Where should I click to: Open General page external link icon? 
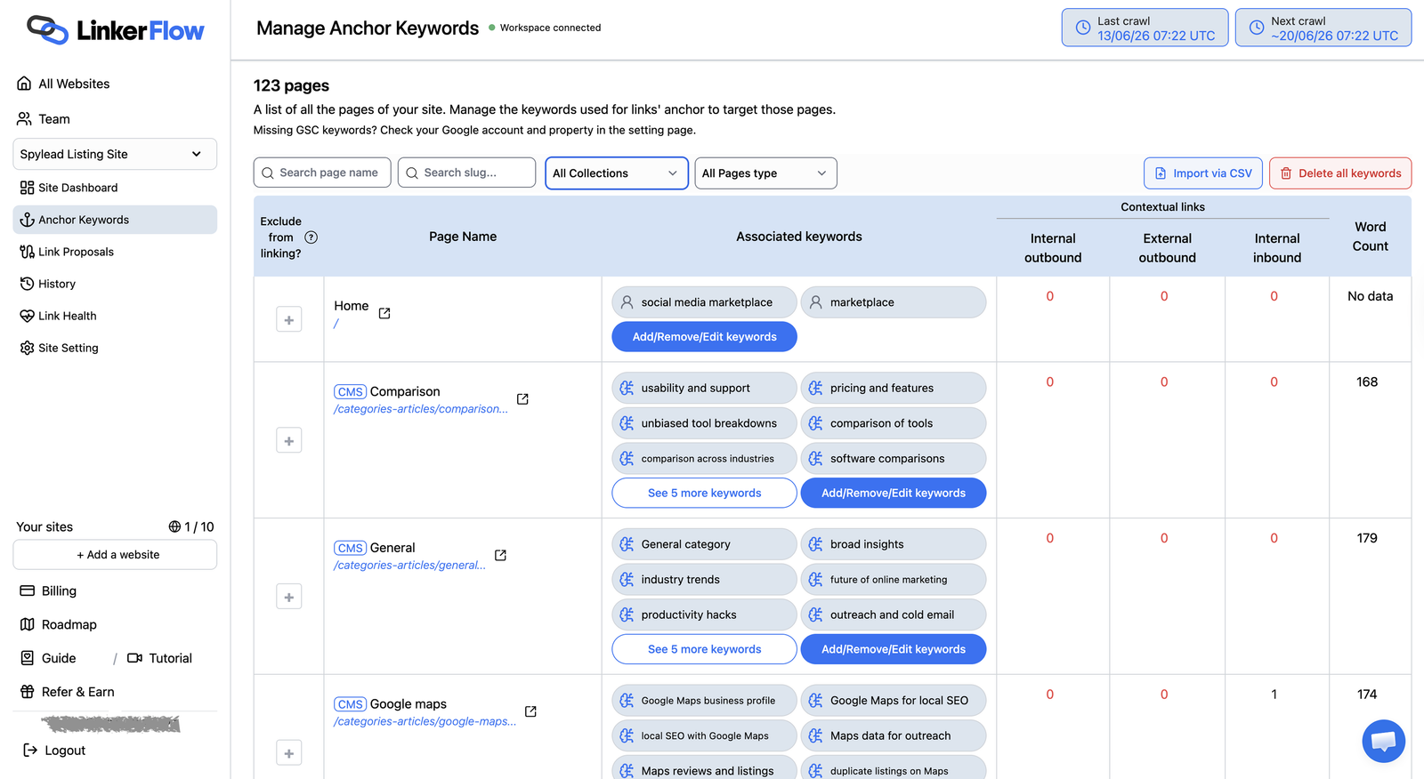500,555
